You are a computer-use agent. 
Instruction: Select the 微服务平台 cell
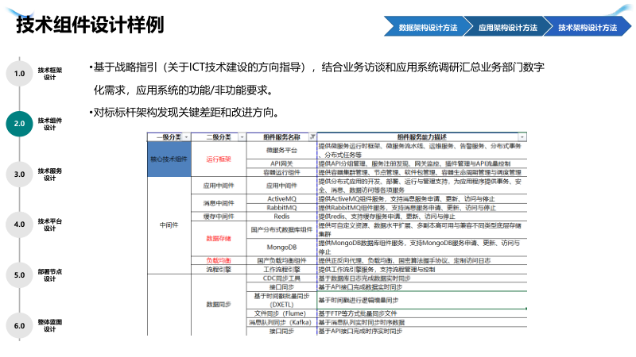coord(281,151)
